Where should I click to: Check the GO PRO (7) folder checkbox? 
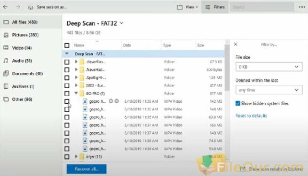pos(67,93)
